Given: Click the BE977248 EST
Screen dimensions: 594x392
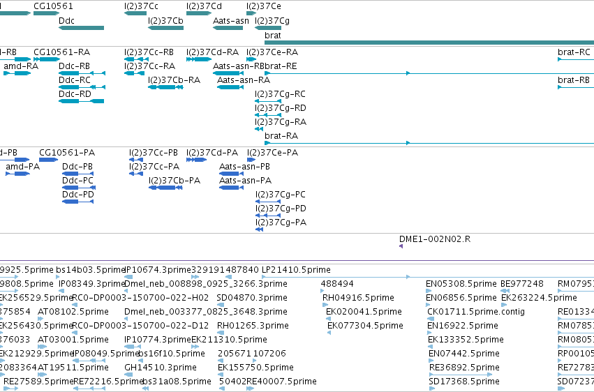Looking at the screenshot, I should coord(505,292).
